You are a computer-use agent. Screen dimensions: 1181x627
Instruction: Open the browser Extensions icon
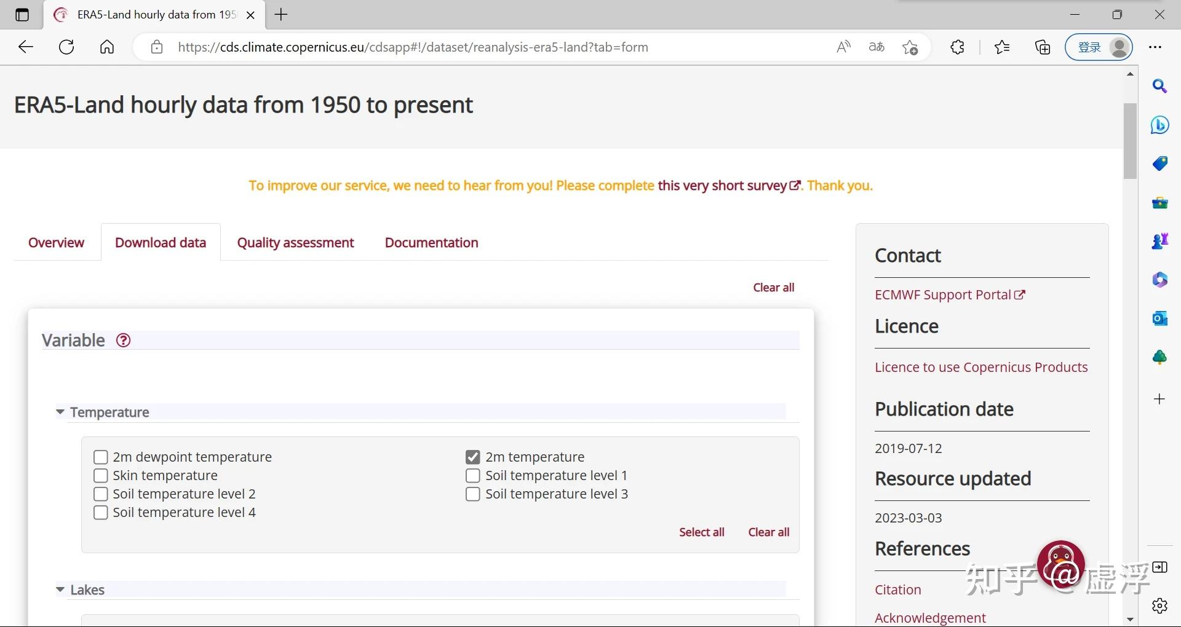[x=957, y=47]
